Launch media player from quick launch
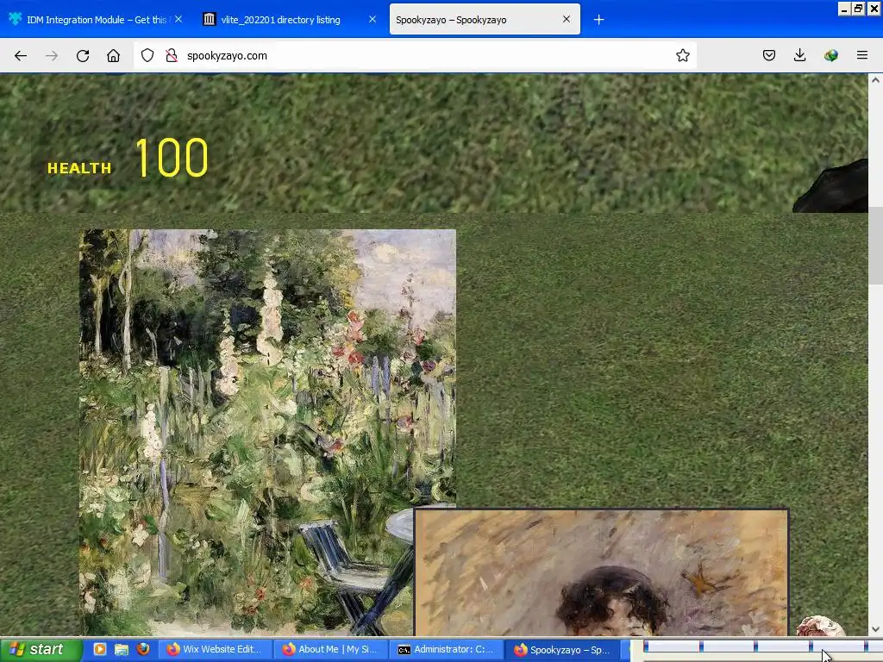883x662 pixels. pos(100,649)
